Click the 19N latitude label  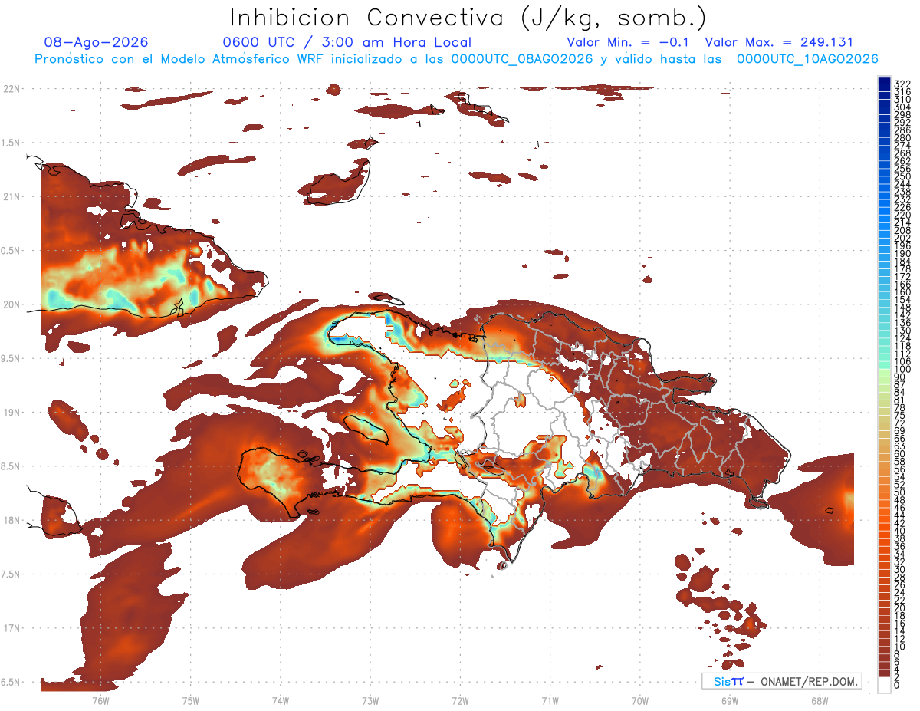pos(12,412)
